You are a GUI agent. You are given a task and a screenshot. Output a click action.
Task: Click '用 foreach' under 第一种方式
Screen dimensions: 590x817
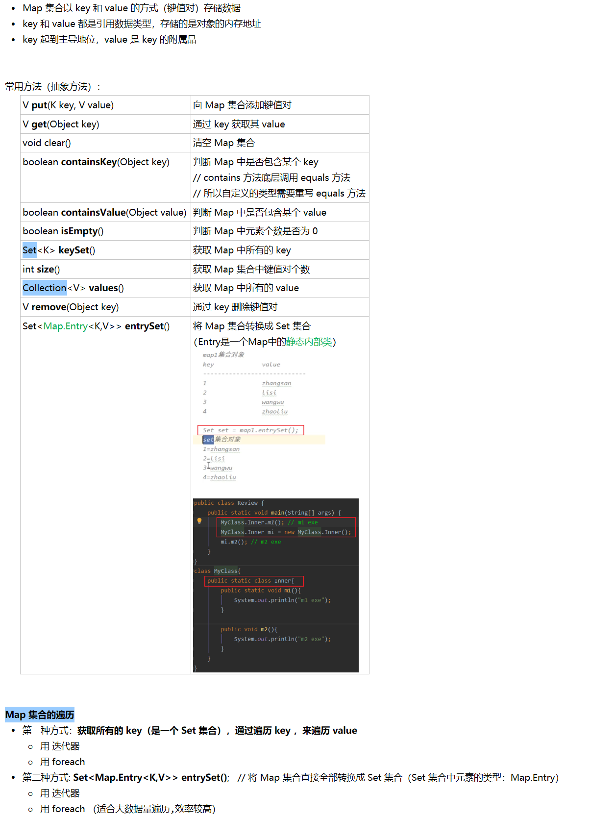[x=63, y=762]
